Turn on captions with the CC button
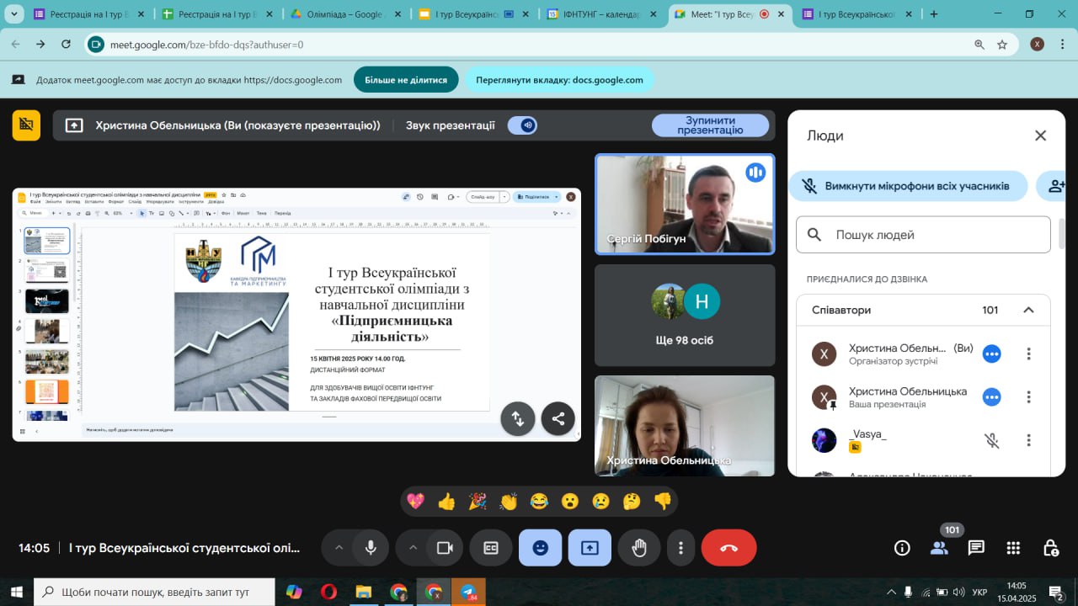Screen dimensions: 1078x606 (x=491, y=548)
